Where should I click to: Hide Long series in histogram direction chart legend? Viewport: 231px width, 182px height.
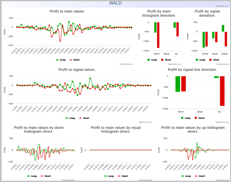point(152,60)
